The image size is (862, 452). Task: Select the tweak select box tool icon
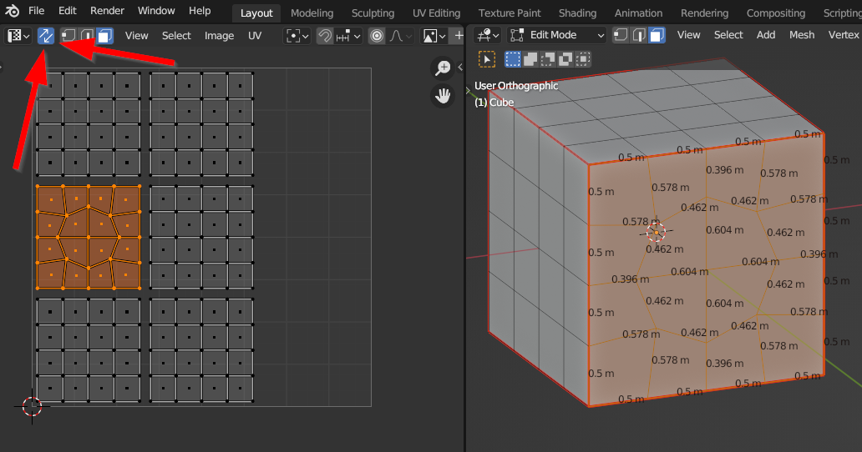tap(487, 59)
